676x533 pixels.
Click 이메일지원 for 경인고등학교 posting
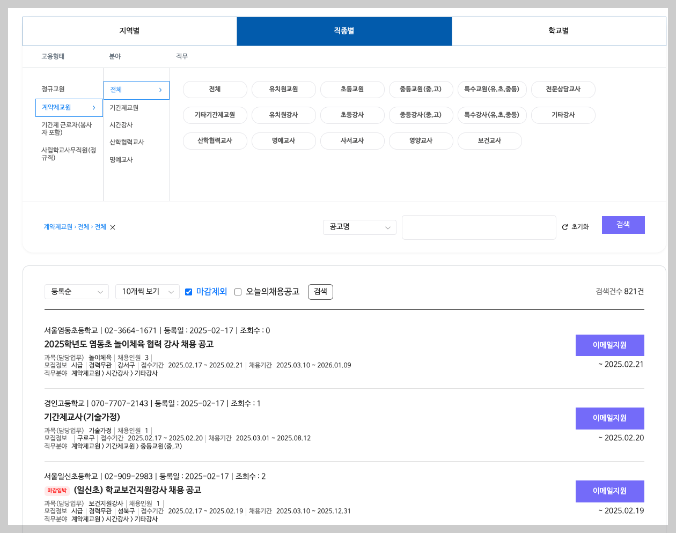609,418
